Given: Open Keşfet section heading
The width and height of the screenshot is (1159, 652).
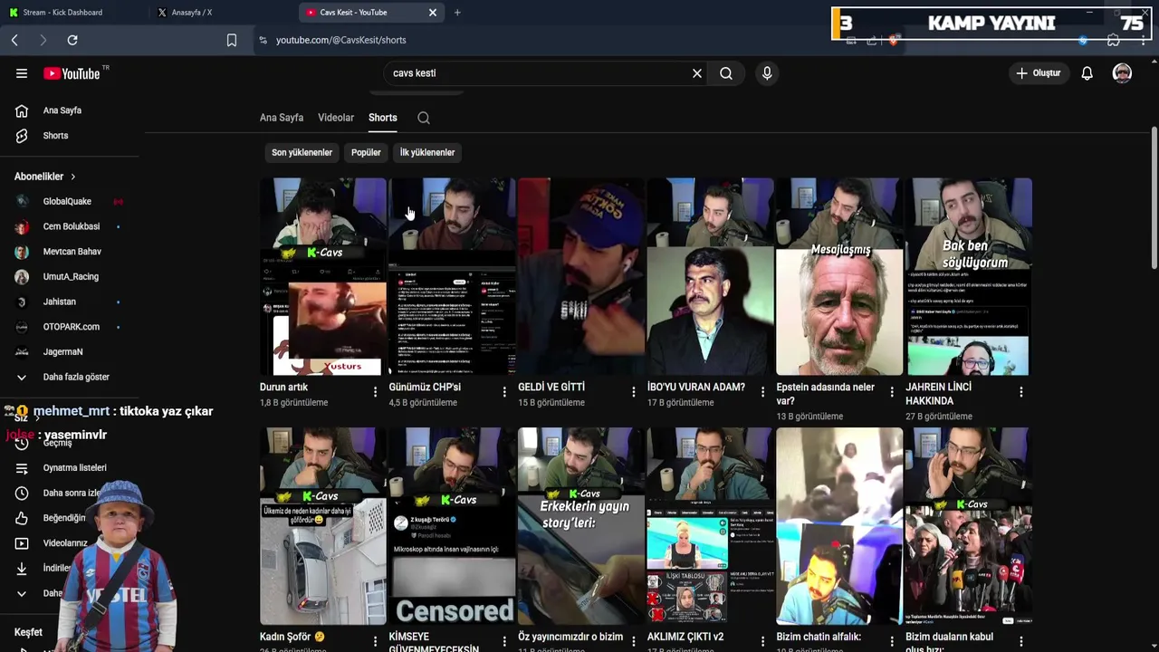Looking at the screenshot, I should point(28,632).
